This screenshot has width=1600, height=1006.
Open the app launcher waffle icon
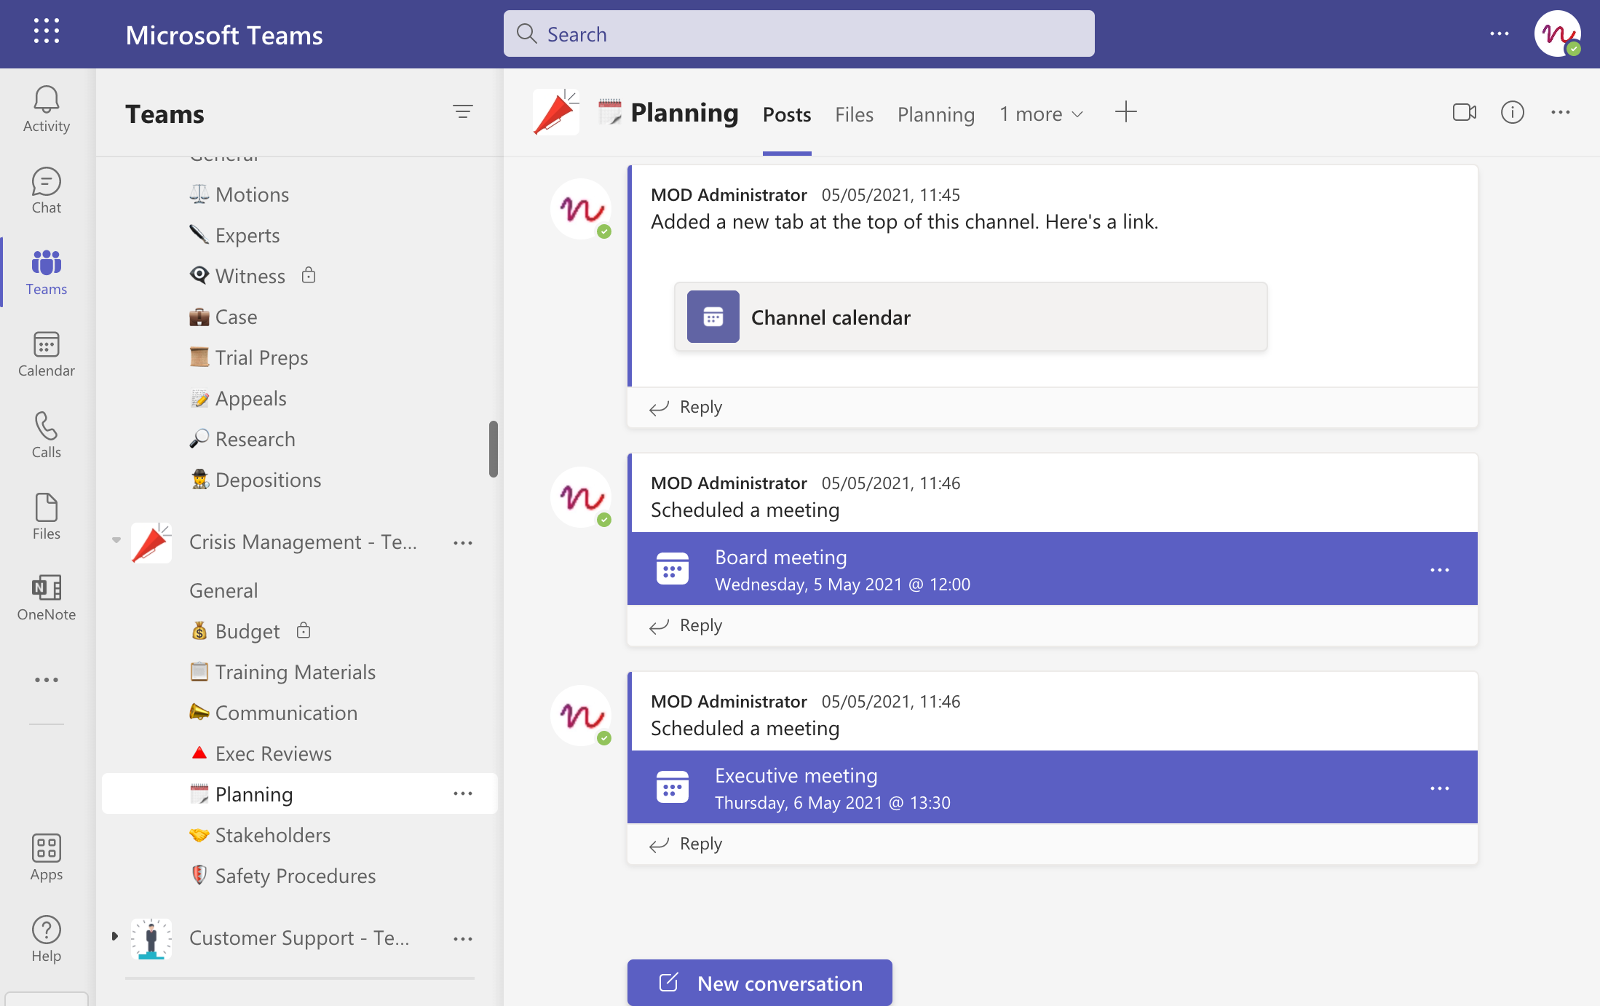[x=46, y=32]
